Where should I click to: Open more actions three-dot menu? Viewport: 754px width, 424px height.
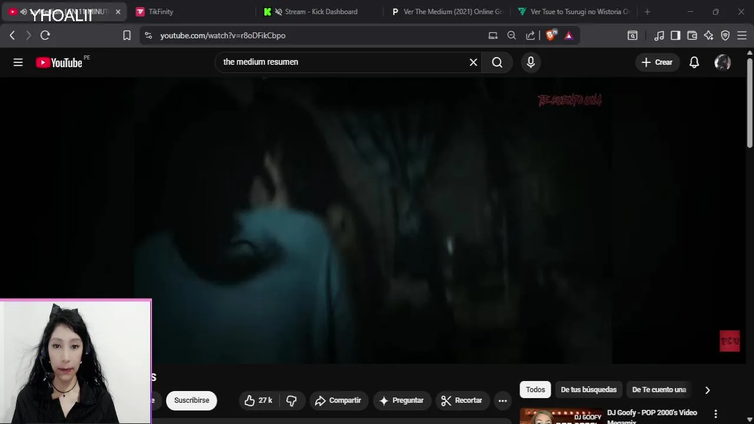502,400
